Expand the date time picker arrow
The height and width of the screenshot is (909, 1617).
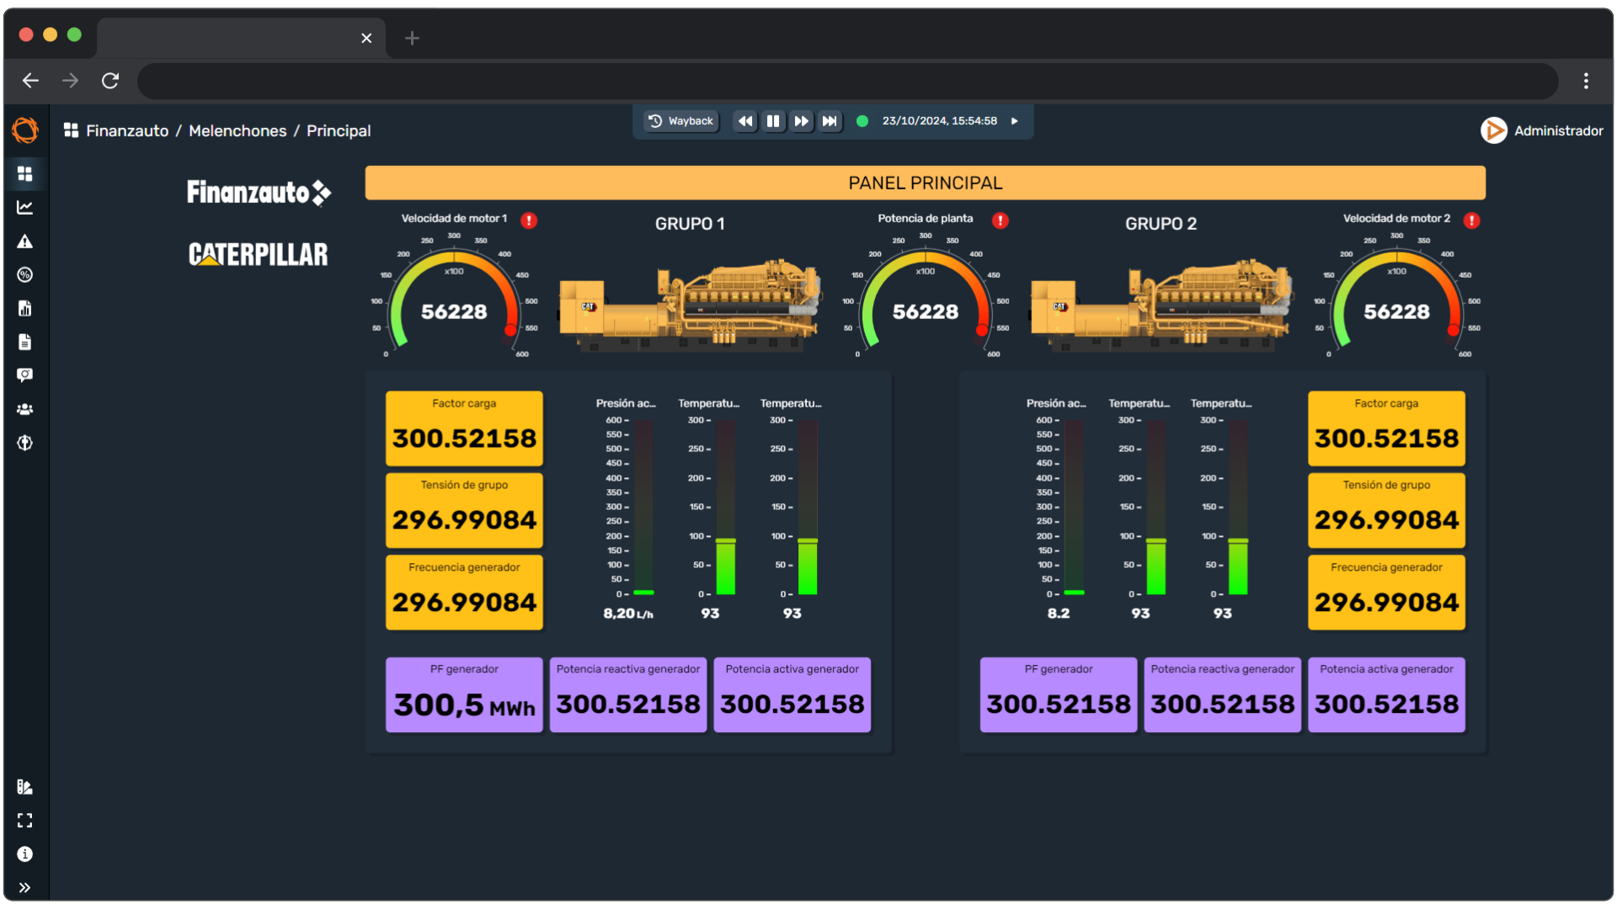(1015, 121)
